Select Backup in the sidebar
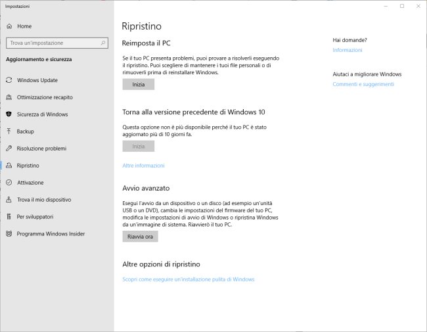The height and width of the screenshot is (332, 427). tap(56, 131)
